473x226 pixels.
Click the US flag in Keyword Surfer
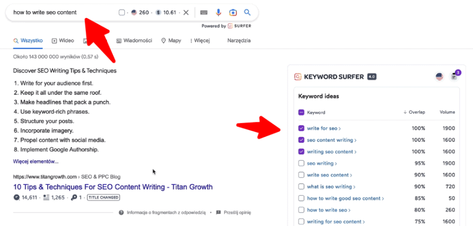(x=439, y=77)
